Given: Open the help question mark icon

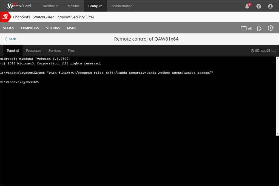Looking at the screenshot, I should (258, 6).
